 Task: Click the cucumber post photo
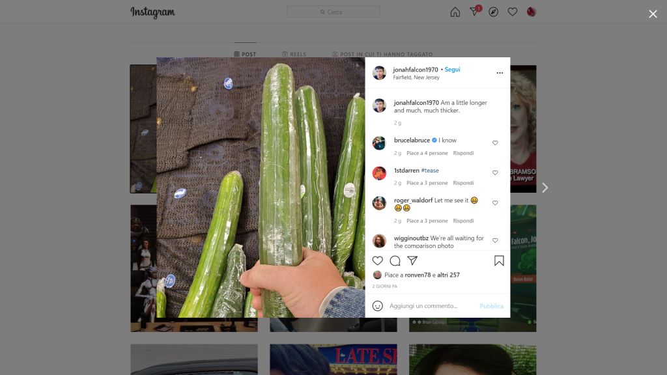(261, 187)
